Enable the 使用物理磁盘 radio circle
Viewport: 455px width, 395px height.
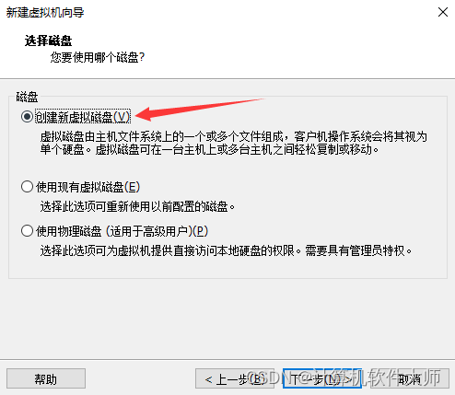click(27, 231)
